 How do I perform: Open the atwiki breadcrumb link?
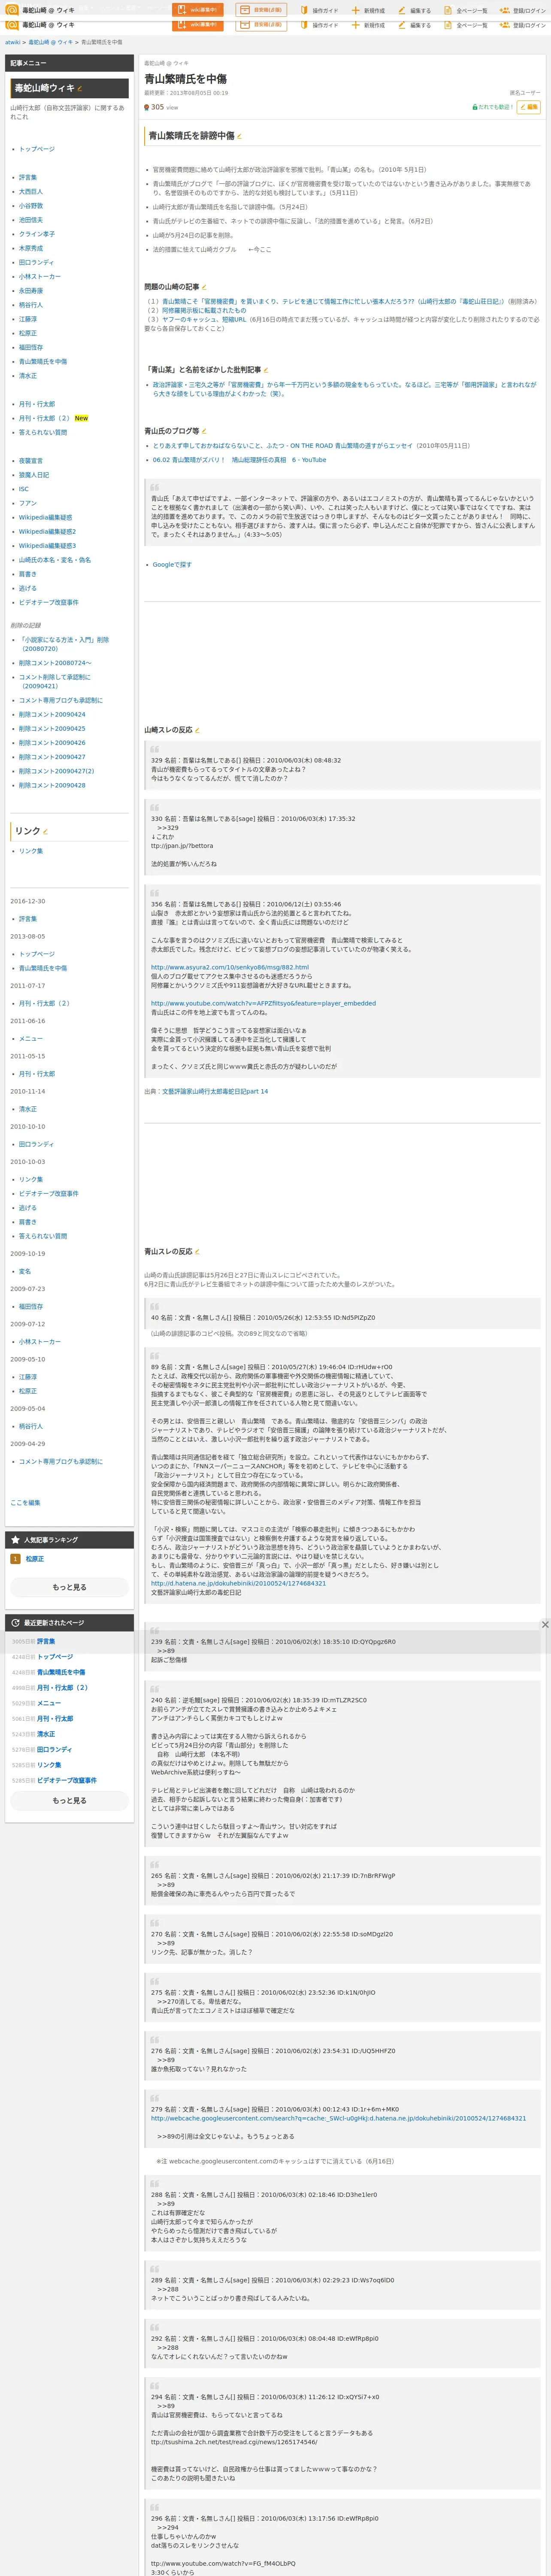(x=13, y=42)
